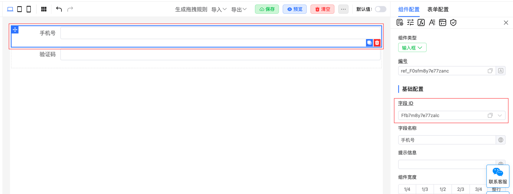
Task: Open the shield validation settings icon
Action: click(x=453, y=23)
